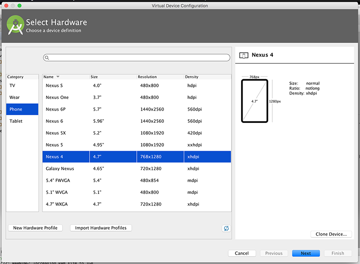Cancel the Virtual Device Configuration
The width and height of the screenshot is (360, 264).
click(x=242, y=253)
